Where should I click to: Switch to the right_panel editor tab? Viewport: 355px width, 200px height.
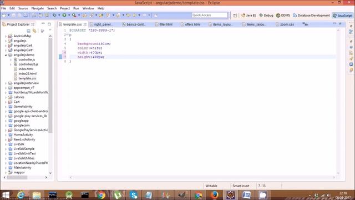coord(101,24)
